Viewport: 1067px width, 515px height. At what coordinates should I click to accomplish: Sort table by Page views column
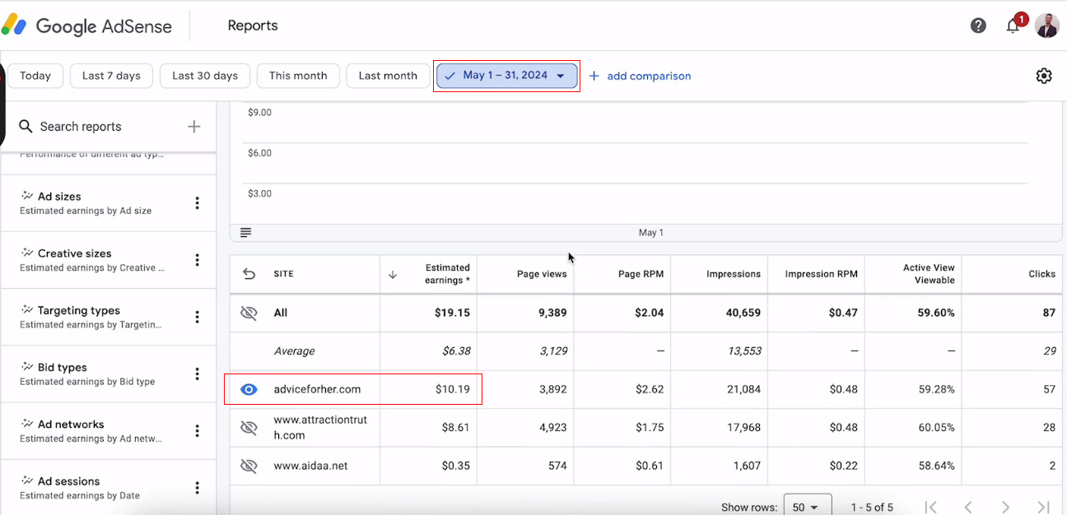tap(542, 274)
